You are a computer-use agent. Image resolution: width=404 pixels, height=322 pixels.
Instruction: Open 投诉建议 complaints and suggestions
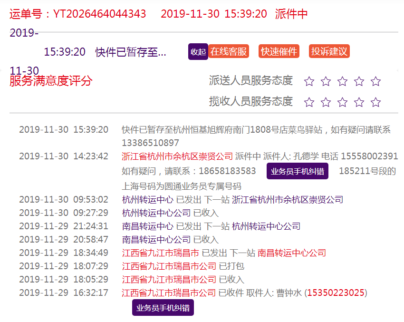(329, 51)
